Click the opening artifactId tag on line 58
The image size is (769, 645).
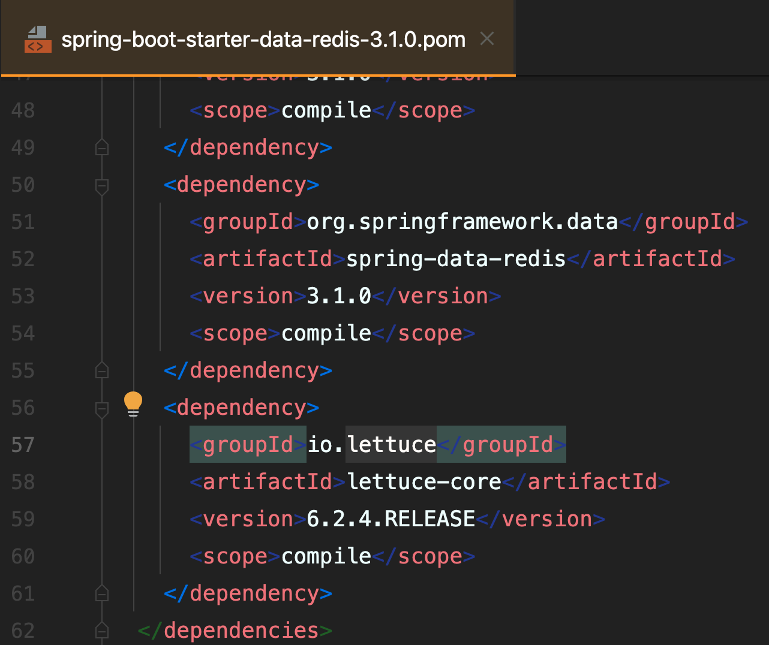[268, 482]
